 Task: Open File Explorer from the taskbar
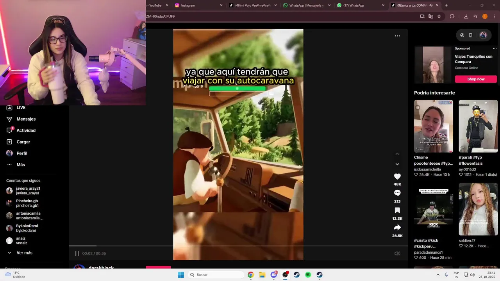point(262,275)
